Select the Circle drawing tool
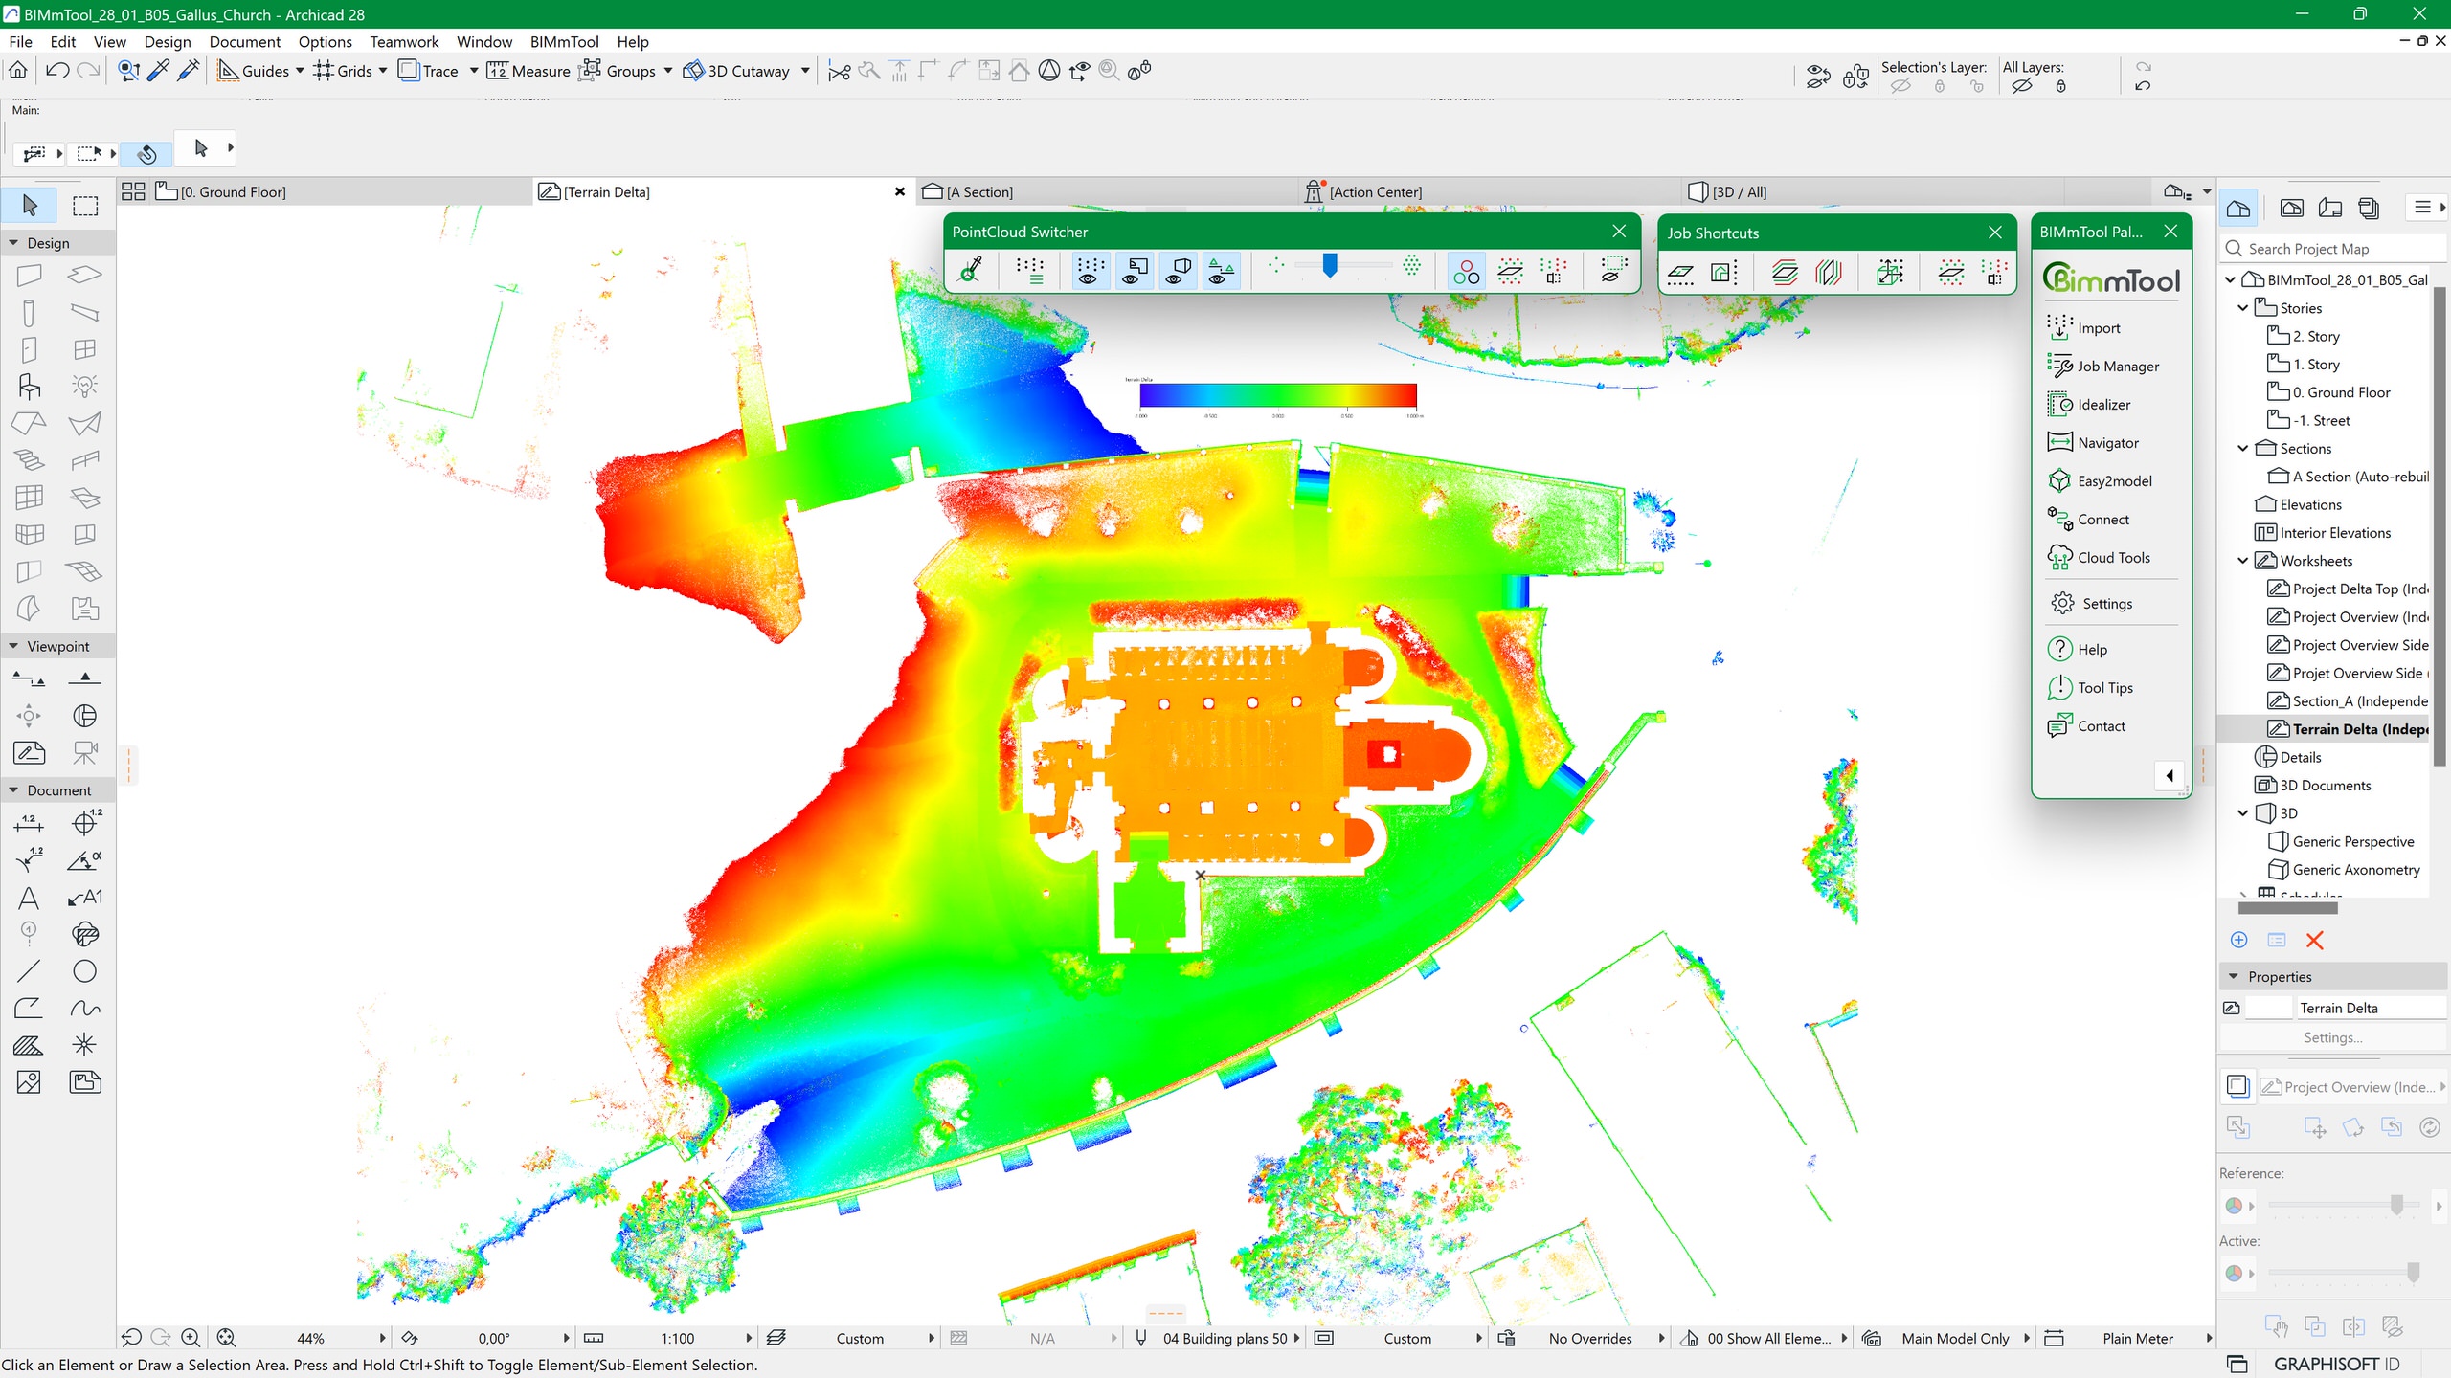Screen dimensions: 2451x1378 coord(84,971)
